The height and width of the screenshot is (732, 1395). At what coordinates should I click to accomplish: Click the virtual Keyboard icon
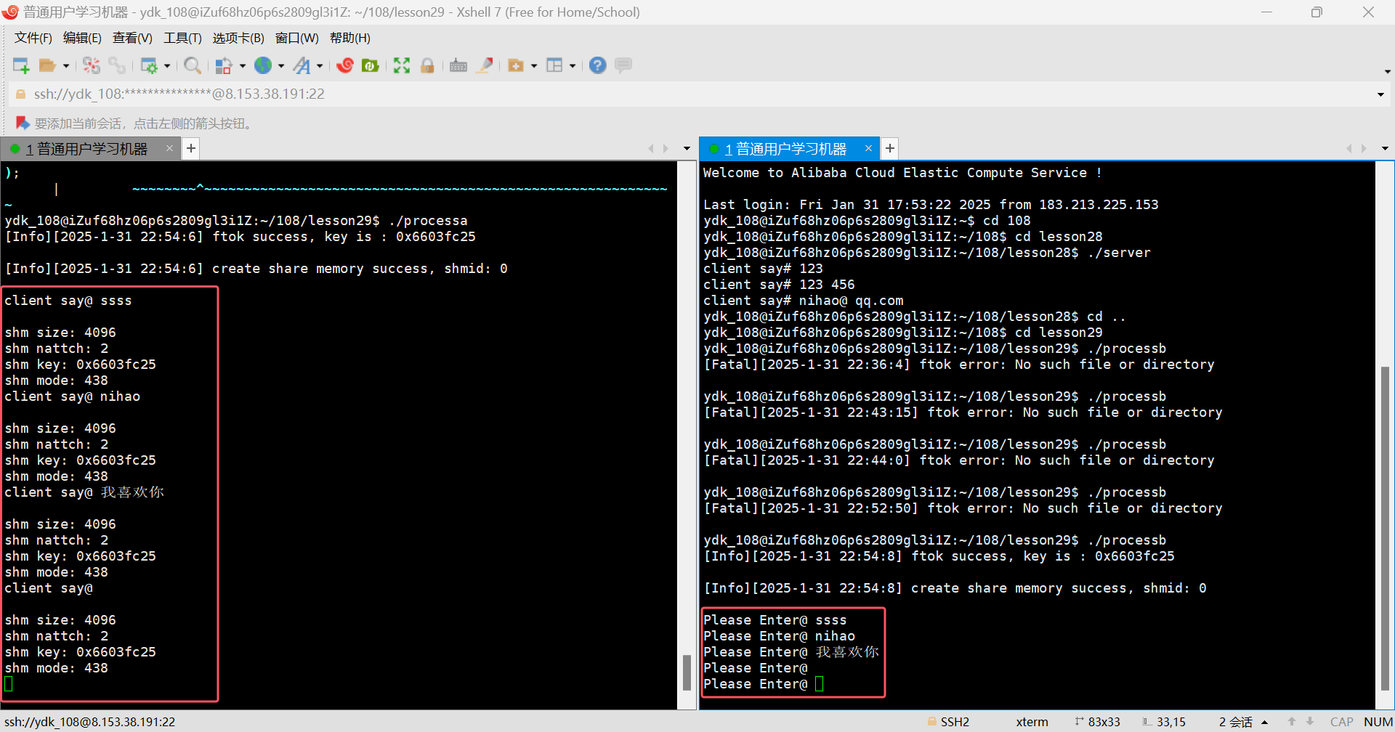point(458,65)
